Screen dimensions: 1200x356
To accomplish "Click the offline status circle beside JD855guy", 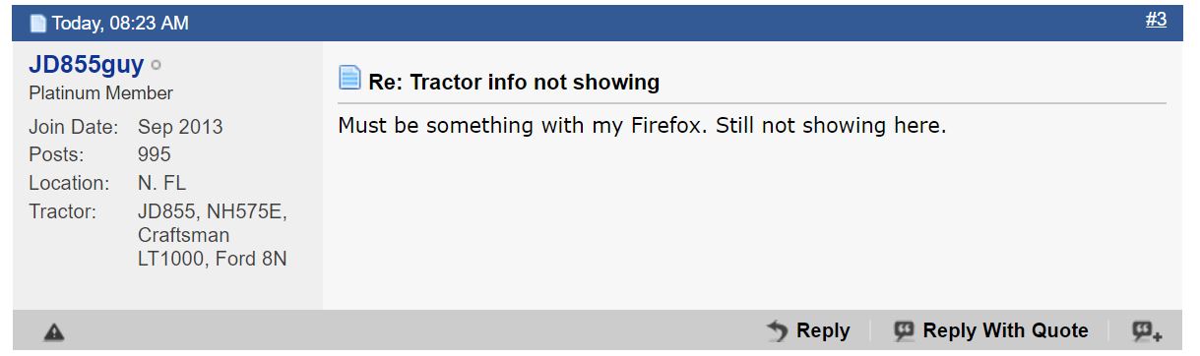I will (x=157, y=66).
